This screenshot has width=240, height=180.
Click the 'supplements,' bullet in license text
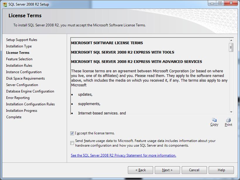(89, 104)
